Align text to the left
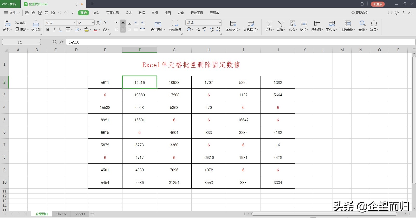 pos(116,29)
